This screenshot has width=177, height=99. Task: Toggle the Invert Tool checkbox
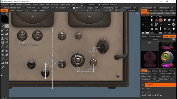(x=26, y=8)
